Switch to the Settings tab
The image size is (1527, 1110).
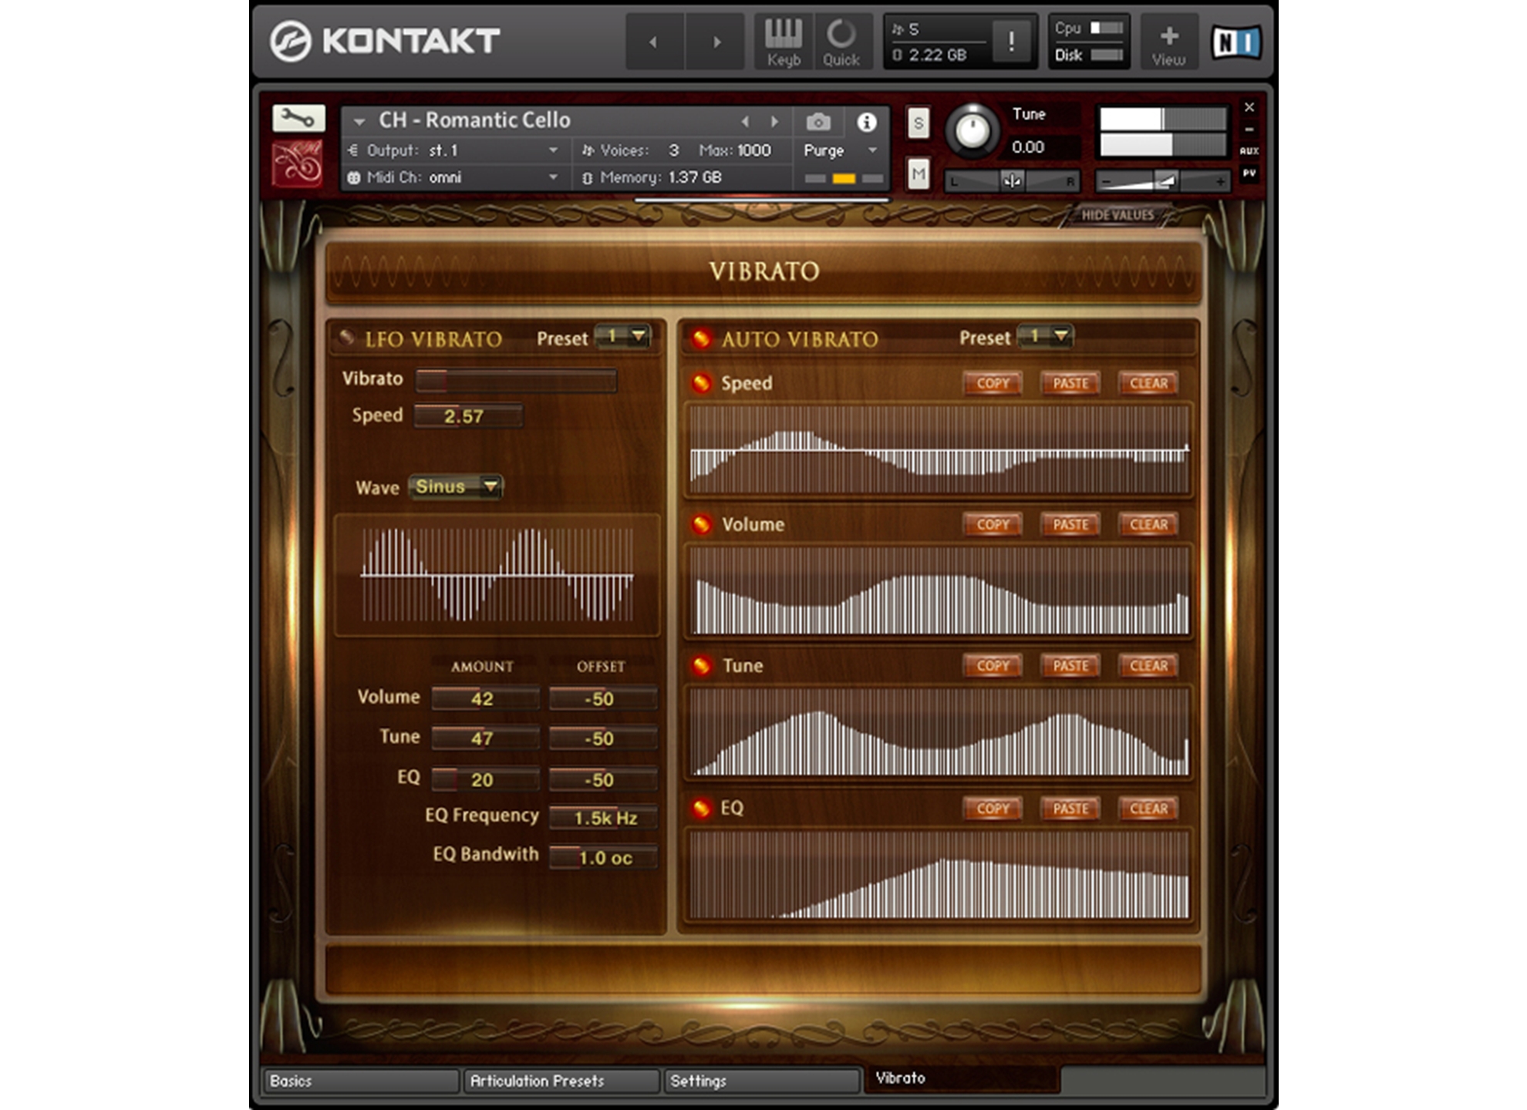point(762,1081)
